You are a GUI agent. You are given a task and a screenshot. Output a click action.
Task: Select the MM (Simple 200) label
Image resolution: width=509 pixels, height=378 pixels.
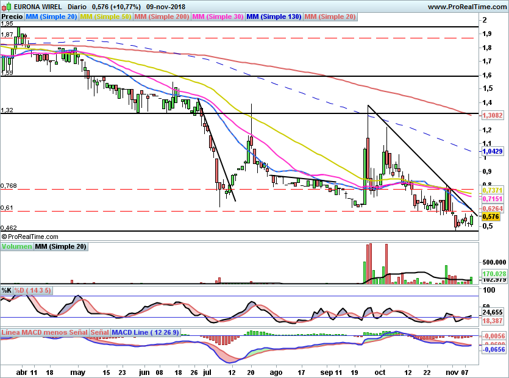coord(162,16)
